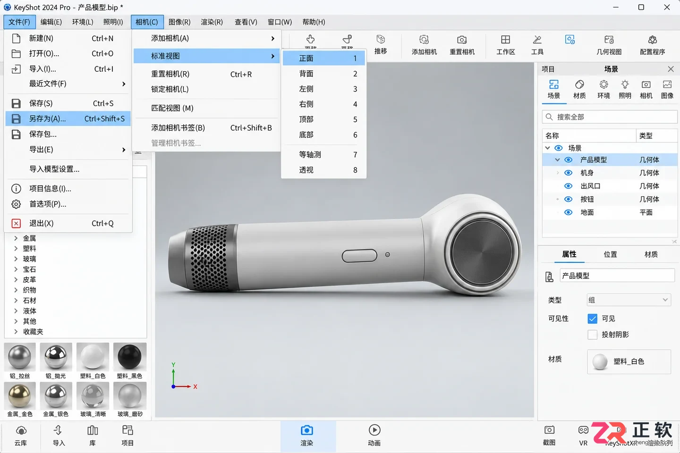Open the 动画 playback icon

[x=374, y=430]
